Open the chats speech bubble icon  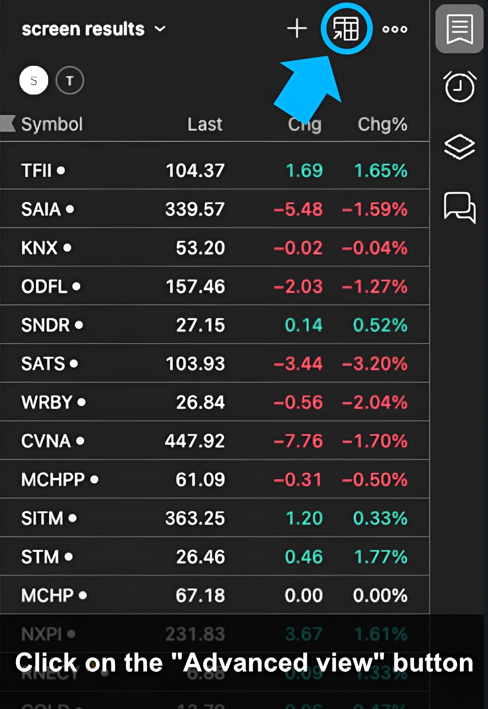coord(459,207)
